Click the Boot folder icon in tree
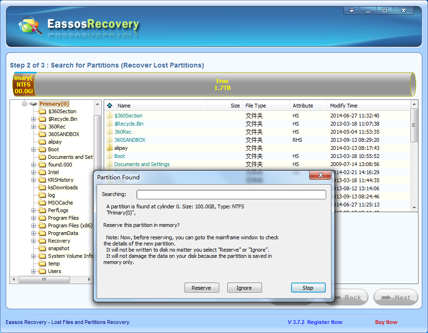Viewport: 428px width, 333px height. (x=42, y=149)
